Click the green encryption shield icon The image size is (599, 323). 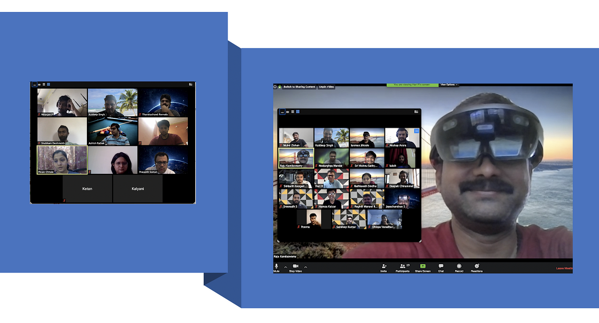279,87
